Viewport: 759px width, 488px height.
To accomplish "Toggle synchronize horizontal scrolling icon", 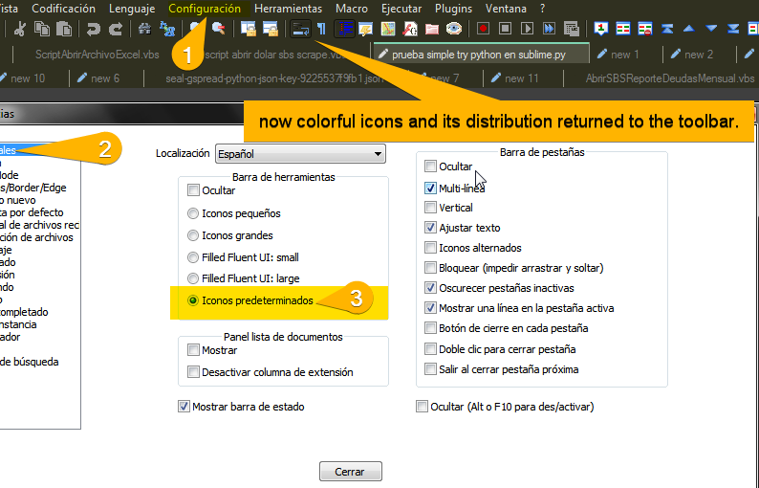I will click(x=271, y=29).
